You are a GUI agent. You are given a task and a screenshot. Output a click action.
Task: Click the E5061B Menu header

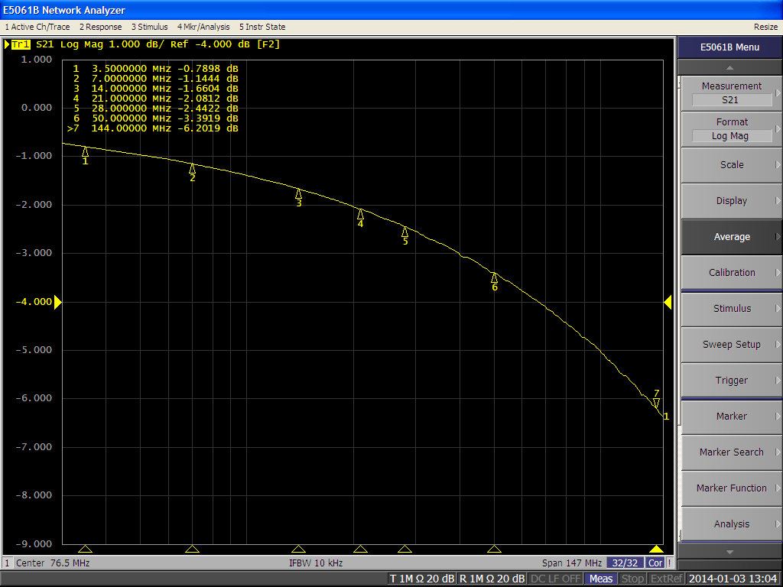point(729,47)
